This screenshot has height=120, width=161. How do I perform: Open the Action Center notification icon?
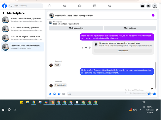tap(157, 110)
